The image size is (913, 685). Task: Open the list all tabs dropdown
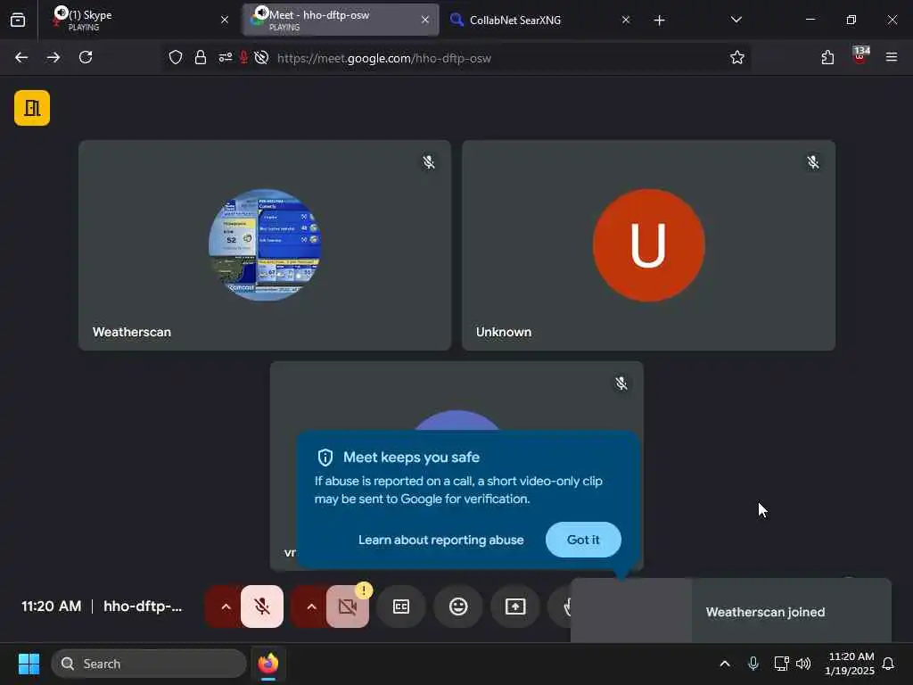pyautogui.click(x=736, y=20)
